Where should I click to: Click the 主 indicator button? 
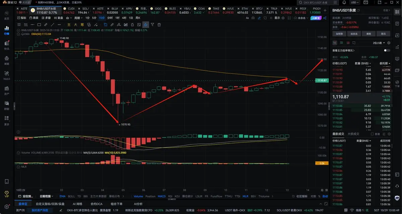69,25
